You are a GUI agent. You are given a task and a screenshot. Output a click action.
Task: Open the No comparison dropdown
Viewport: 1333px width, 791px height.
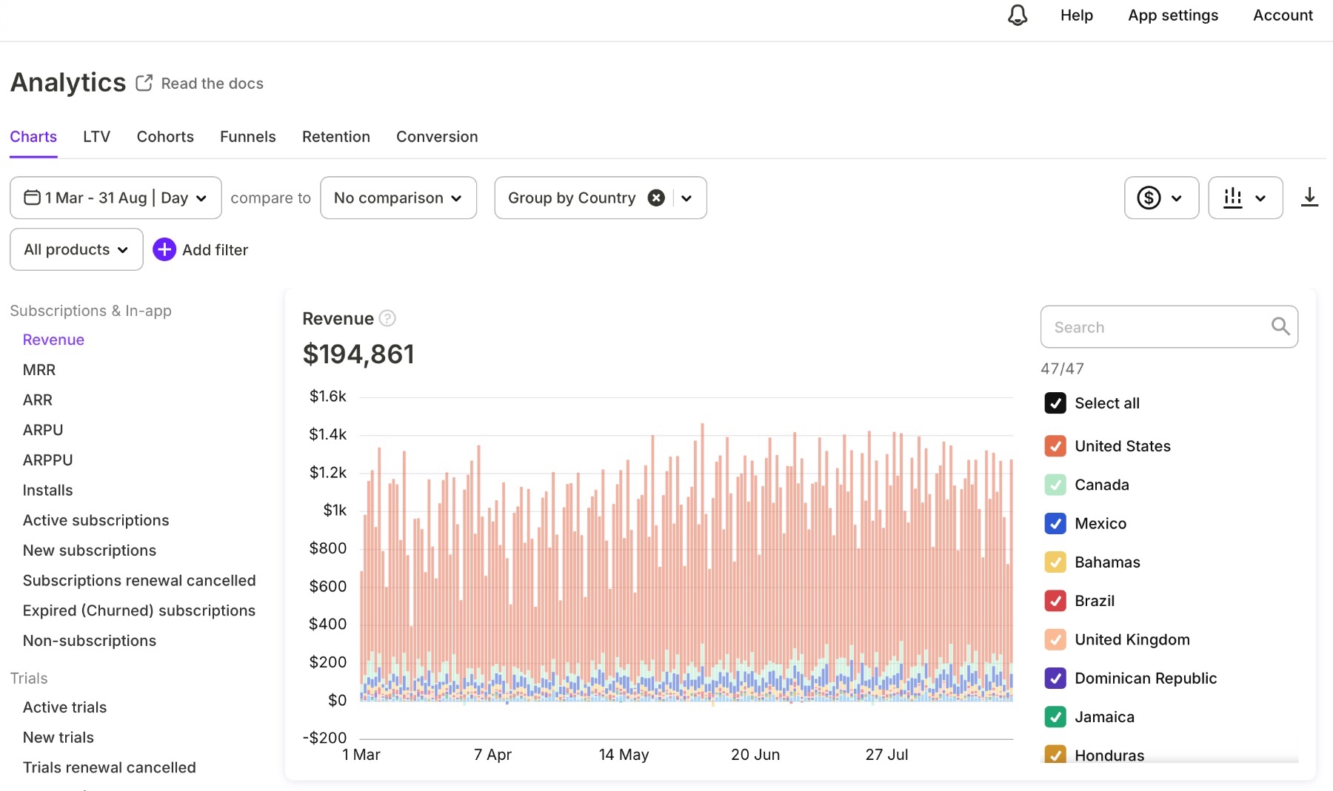398,198
